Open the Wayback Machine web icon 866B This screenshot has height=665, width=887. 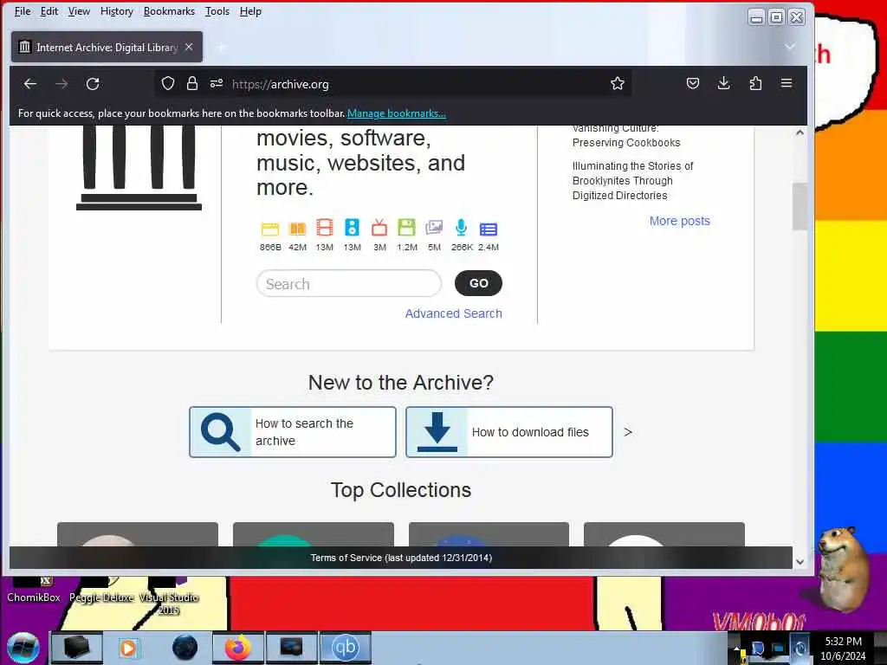coord(270,229)
